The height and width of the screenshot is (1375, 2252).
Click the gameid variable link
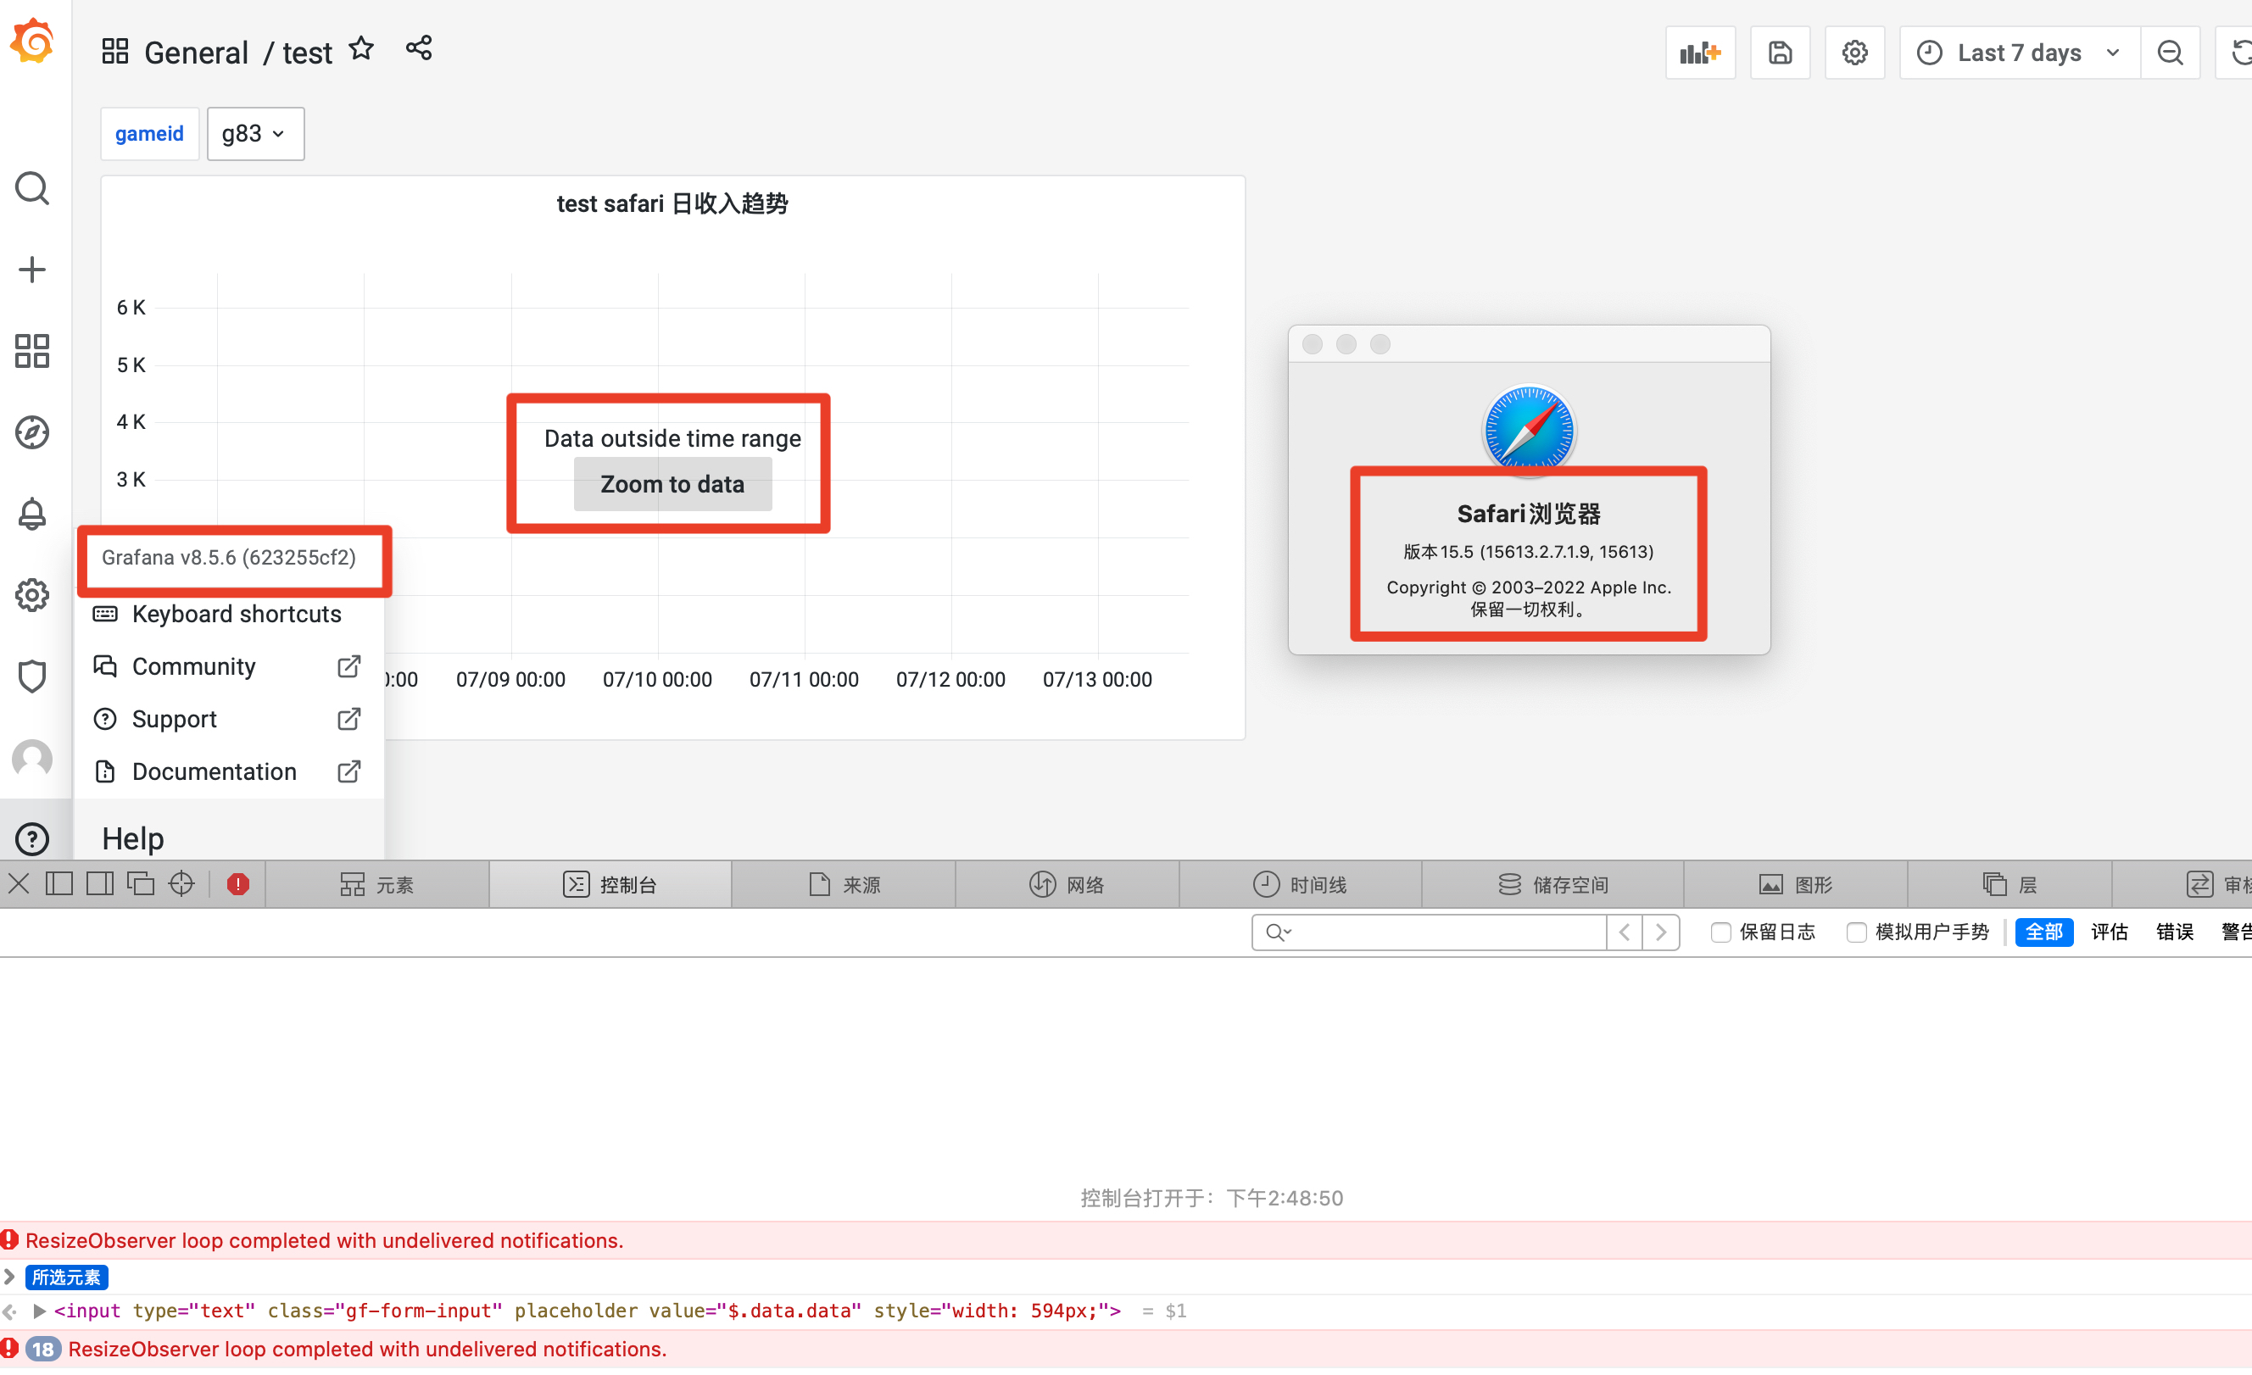tap(149, 133)
